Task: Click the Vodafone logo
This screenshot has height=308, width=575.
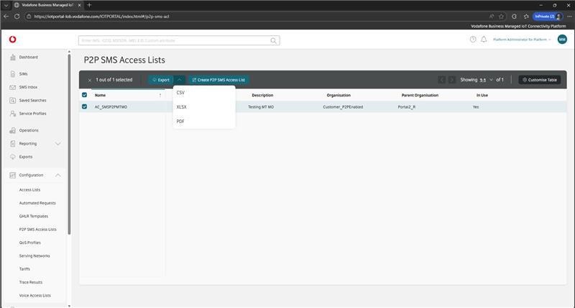Action: 13,40
